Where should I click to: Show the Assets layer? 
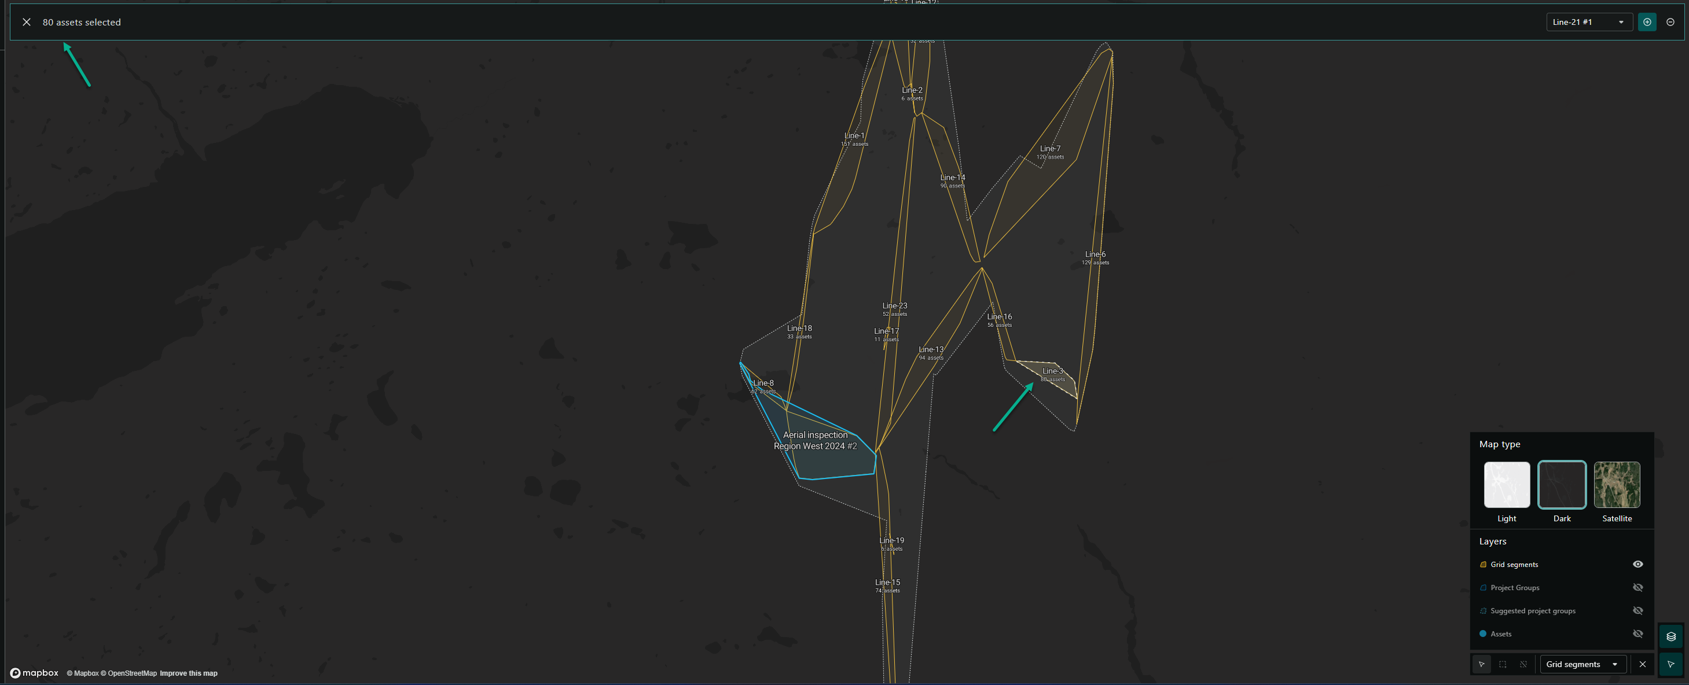[1637, 634]
